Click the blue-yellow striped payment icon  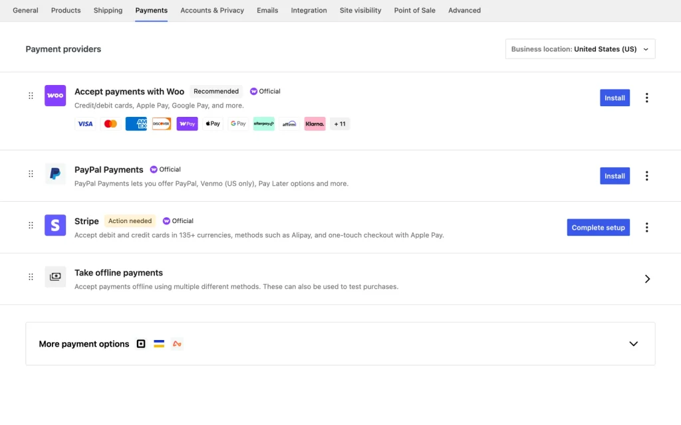159,344
